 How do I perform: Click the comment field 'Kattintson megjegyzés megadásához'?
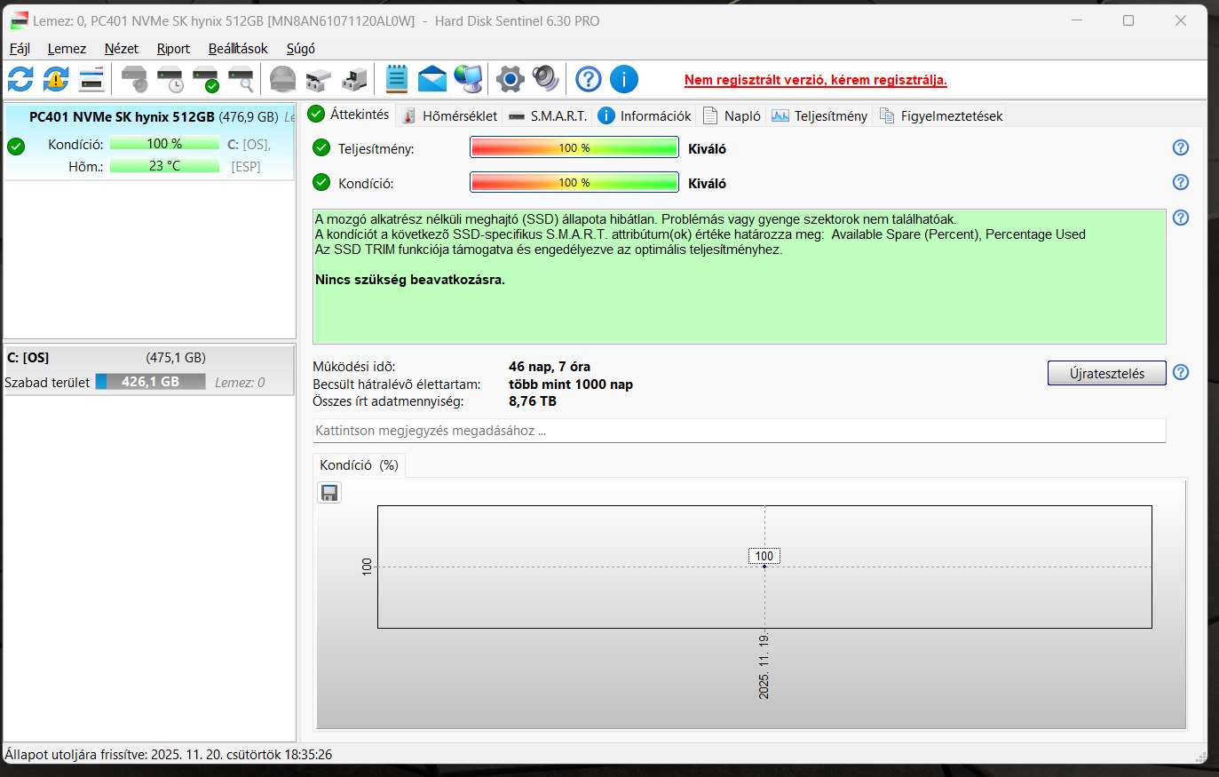point(739,431)
